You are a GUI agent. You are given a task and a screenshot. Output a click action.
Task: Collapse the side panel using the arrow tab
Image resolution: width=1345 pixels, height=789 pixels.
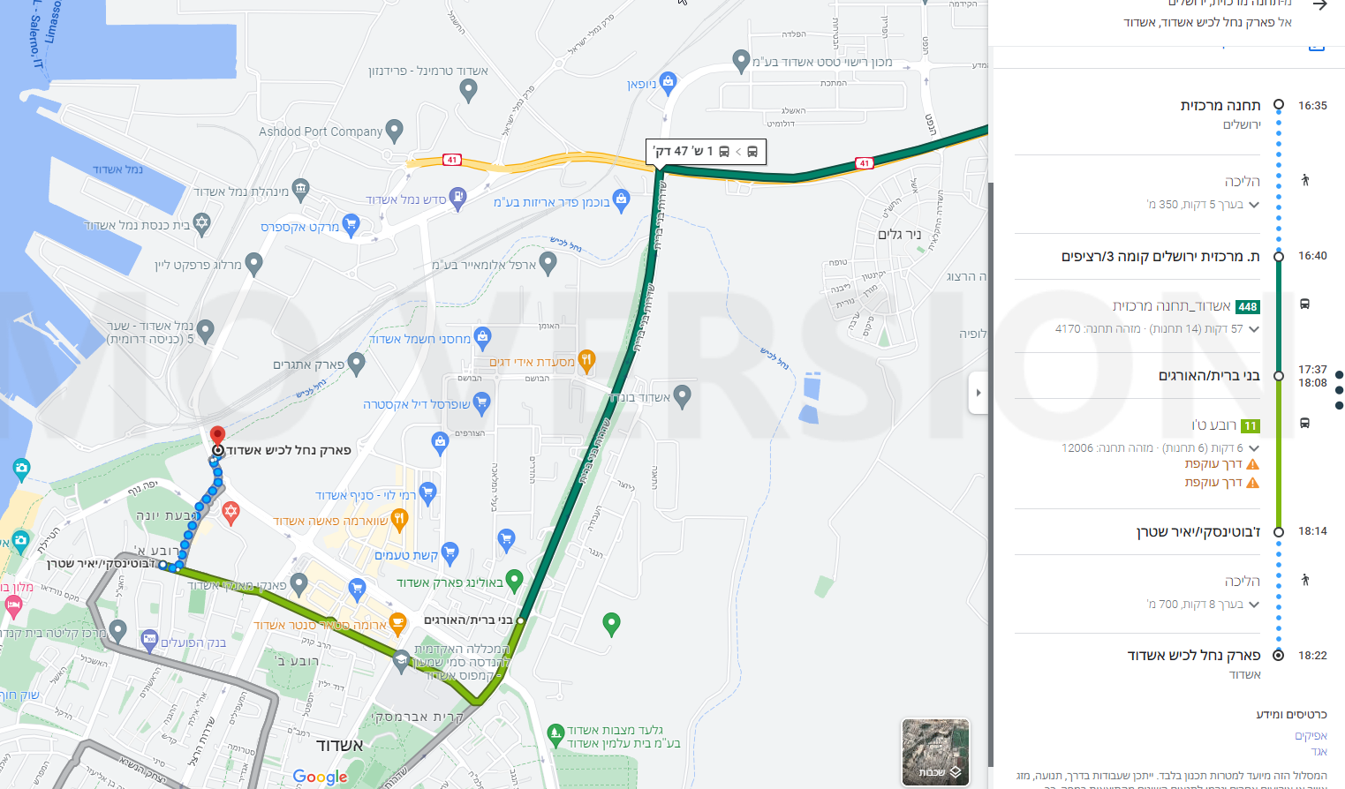978,393
